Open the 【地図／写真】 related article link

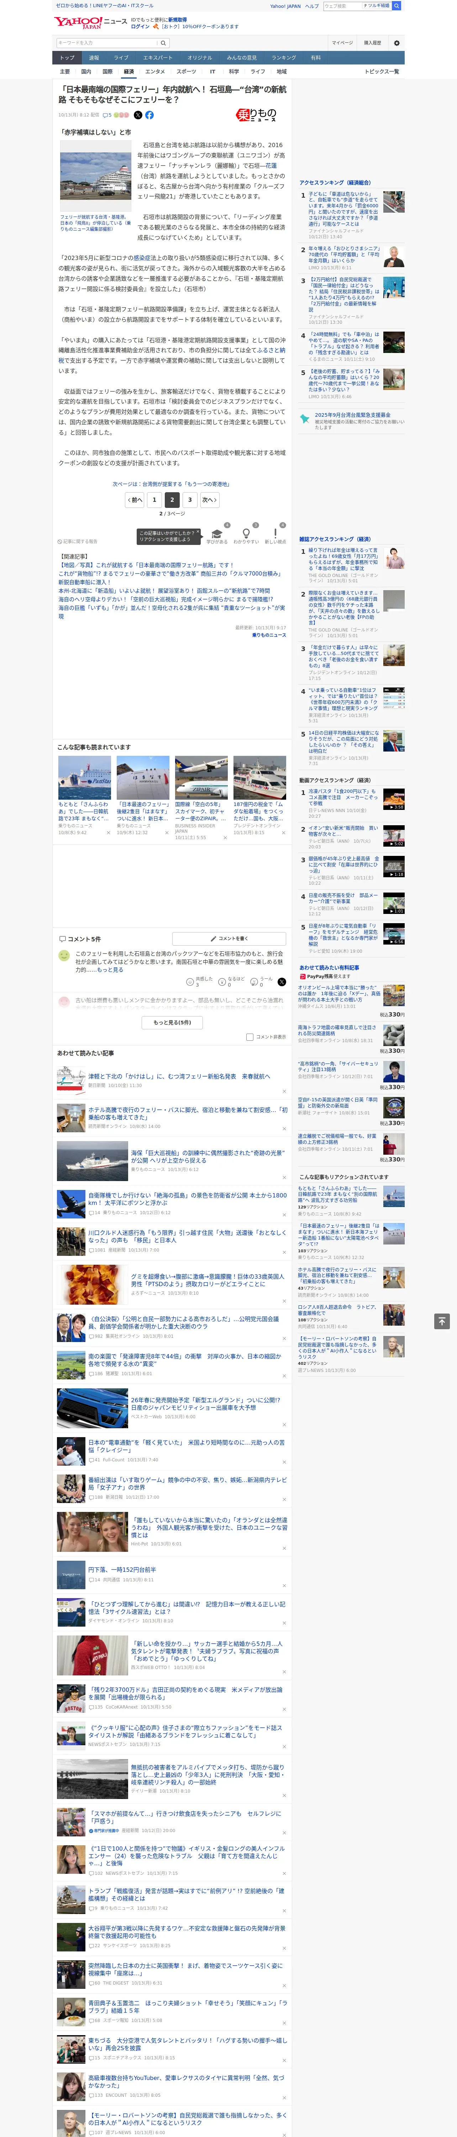[146, 565]
